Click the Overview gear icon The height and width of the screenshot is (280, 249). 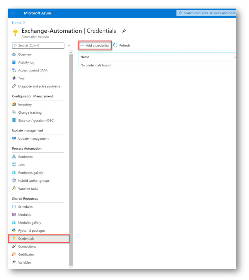click(x=14, y=54)
